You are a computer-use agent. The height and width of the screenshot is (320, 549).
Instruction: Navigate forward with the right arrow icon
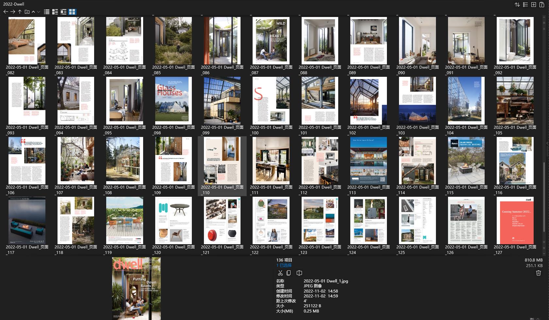[13, 11]
